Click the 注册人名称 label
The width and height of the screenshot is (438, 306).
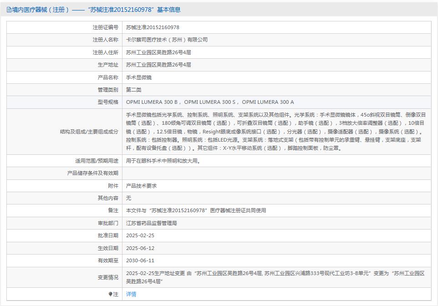105,40
